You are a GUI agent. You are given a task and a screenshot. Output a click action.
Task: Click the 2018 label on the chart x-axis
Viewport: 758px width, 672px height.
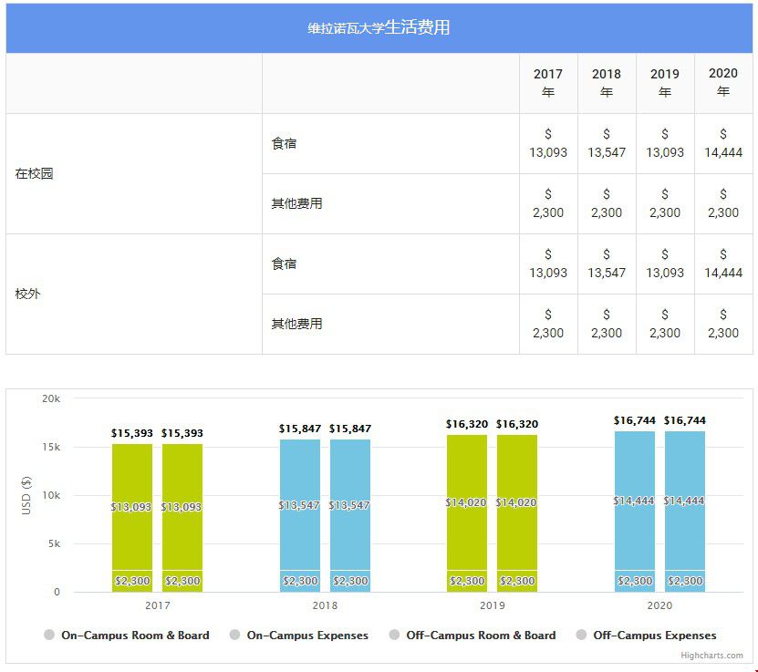(x=325, y=605)
